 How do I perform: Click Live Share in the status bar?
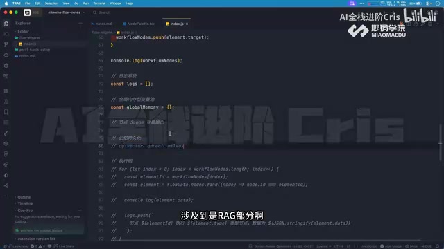pyautogui.click(x=65, y=246)
